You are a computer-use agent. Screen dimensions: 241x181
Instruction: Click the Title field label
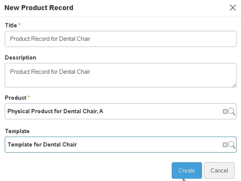coord(11,25)
